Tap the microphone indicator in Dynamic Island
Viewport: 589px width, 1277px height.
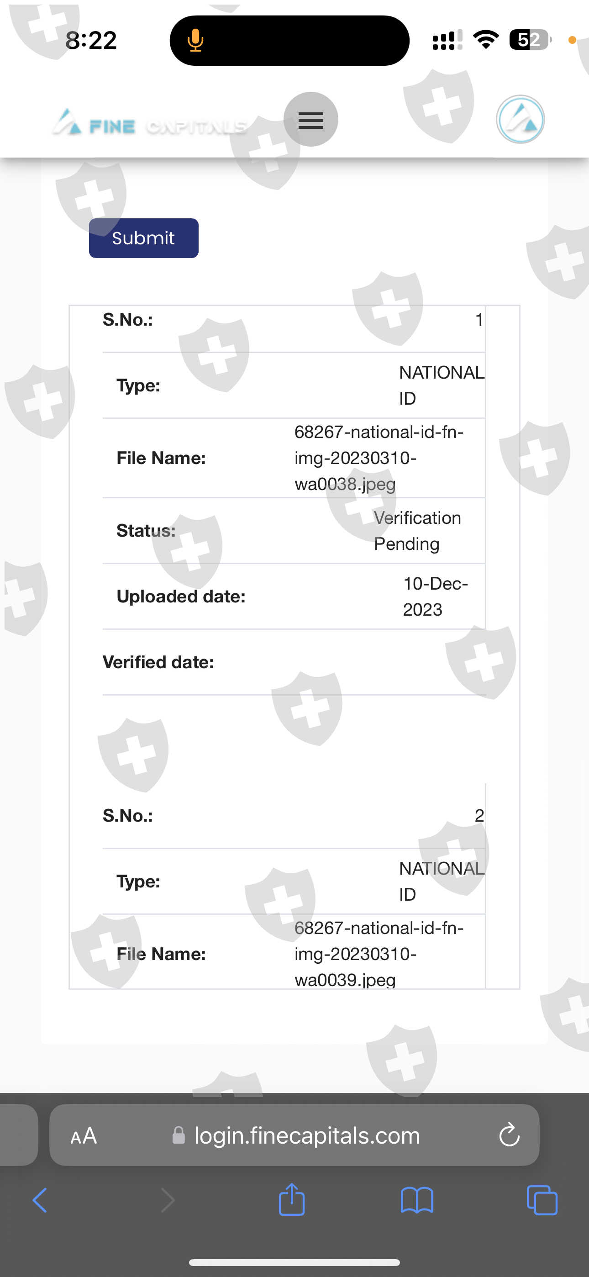pos(195,41)
